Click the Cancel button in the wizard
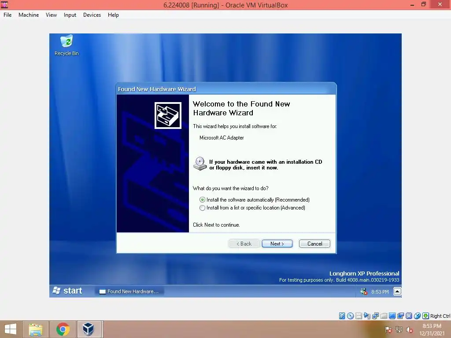The width and height of the screenshot is (451, 338). click(x=314, y=244)
